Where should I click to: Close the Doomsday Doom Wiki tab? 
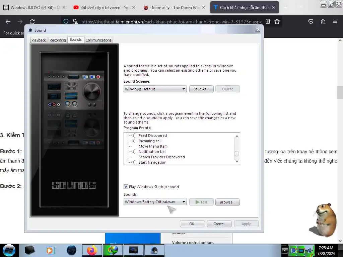204,7
